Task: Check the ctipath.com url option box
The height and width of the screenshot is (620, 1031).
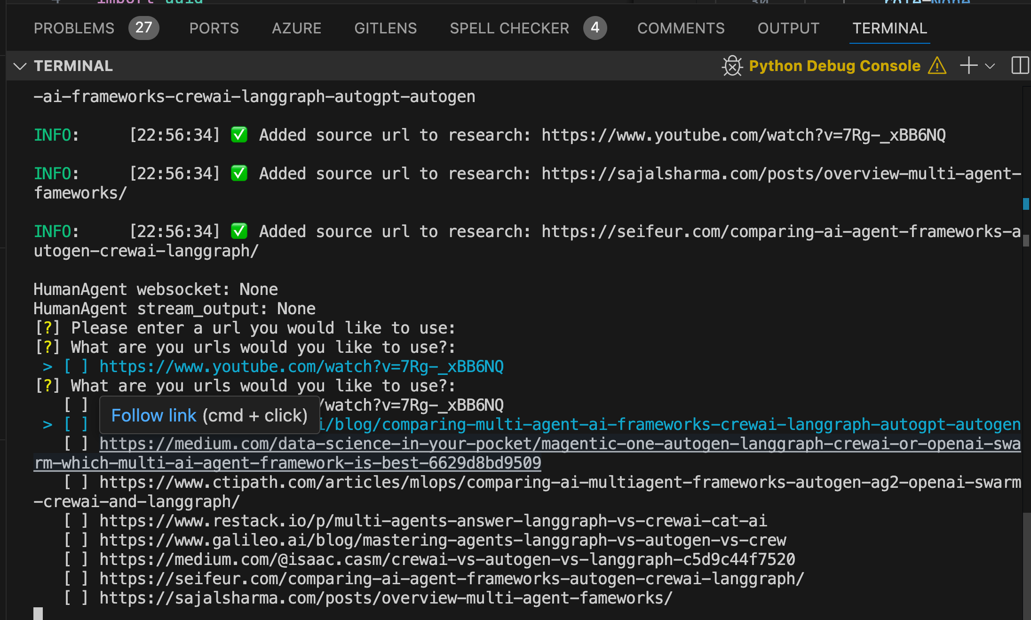Action: (x=76, y=482)
